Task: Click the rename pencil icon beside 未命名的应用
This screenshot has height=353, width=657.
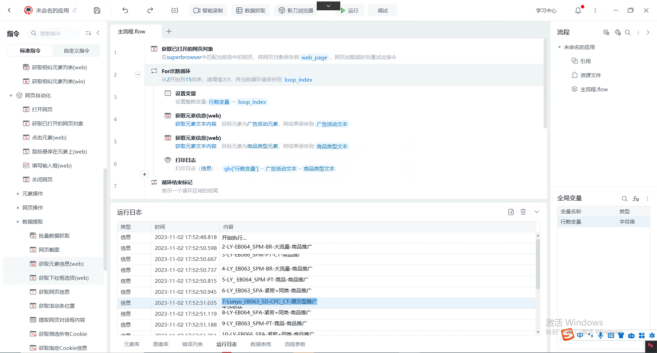Action: click(x=75, y=10)
